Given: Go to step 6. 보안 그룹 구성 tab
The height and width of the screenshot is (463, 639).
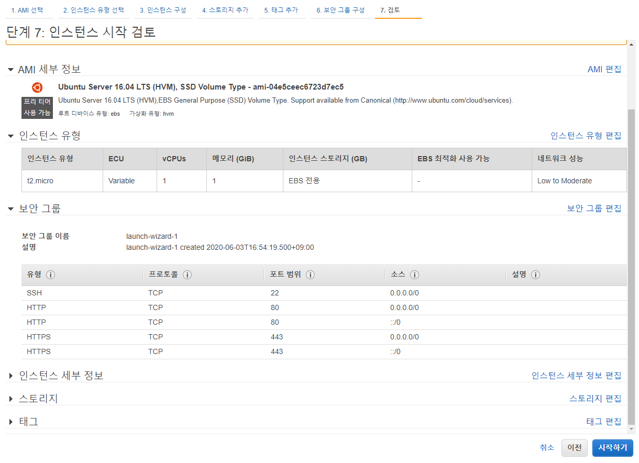Looking at the screenshot, I should [x=340, y=10].
